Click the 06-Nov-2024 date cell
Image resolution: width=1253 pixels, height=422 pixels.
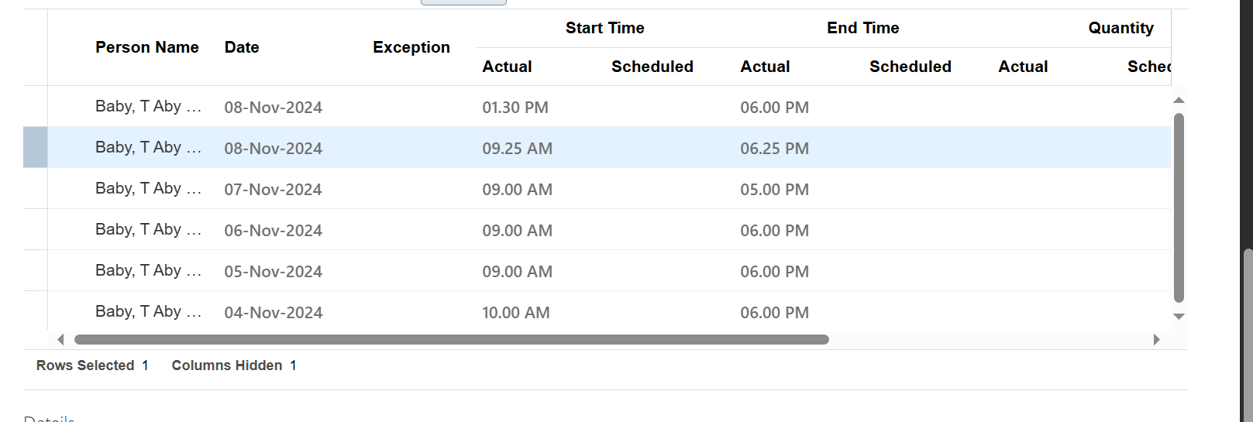[x=274, y=231]
